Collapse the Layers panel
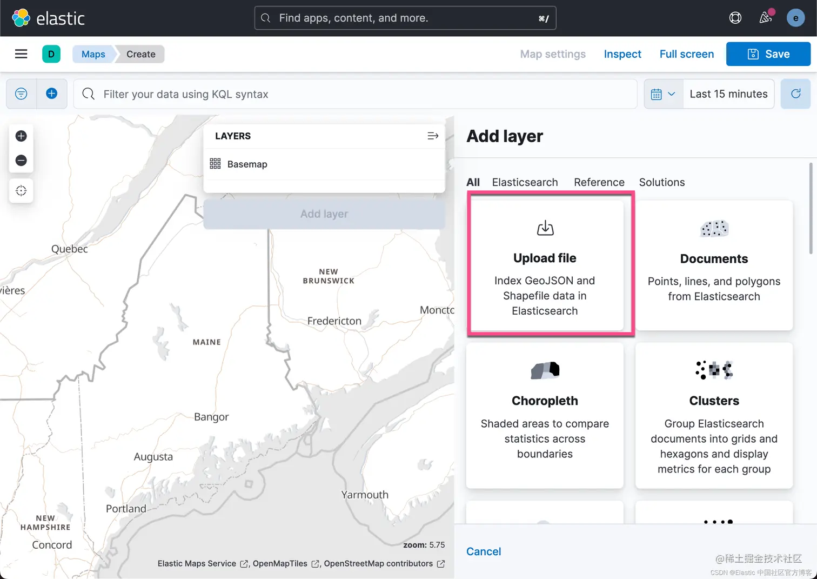Screen dimensions: 817x579 click(433, 136)
